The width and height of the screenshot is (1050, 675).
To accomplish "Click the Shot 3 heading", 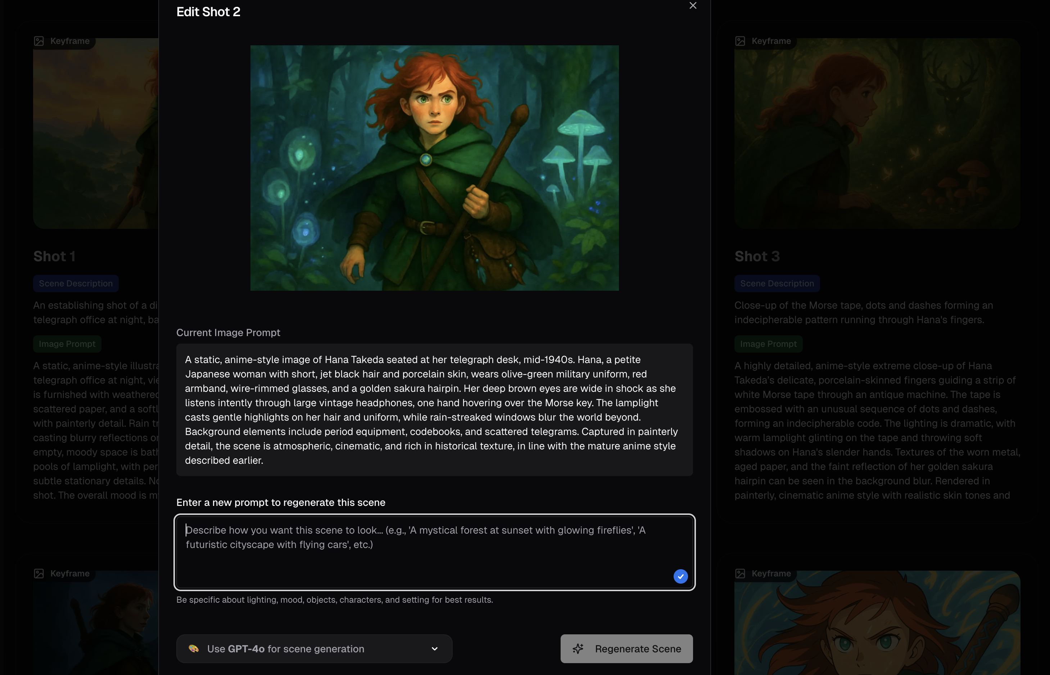I will [x=757, y=257].
